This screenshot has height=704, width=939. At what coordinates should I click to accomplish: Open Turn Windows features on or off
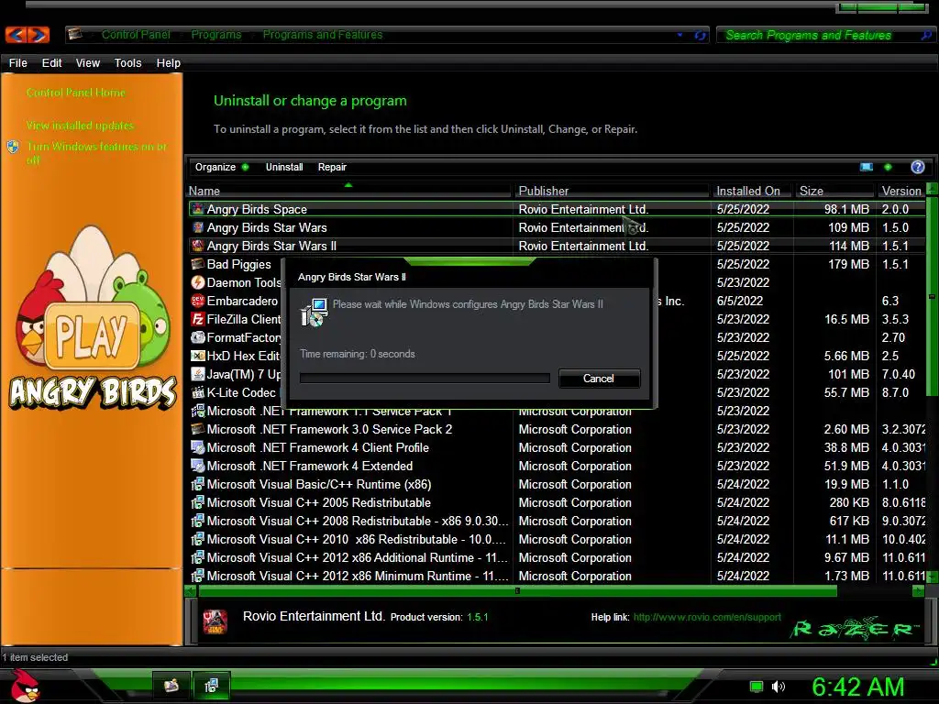pos(95,153)
